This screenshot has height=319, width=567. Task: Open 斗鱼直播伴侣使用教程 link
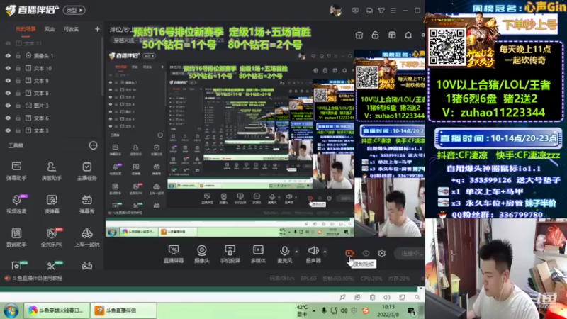click(38, 278)
